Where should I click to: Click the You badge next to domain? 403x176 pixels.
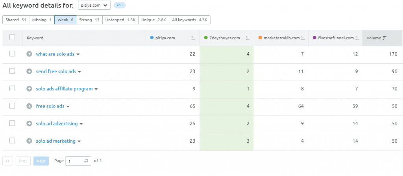[120, 5]
